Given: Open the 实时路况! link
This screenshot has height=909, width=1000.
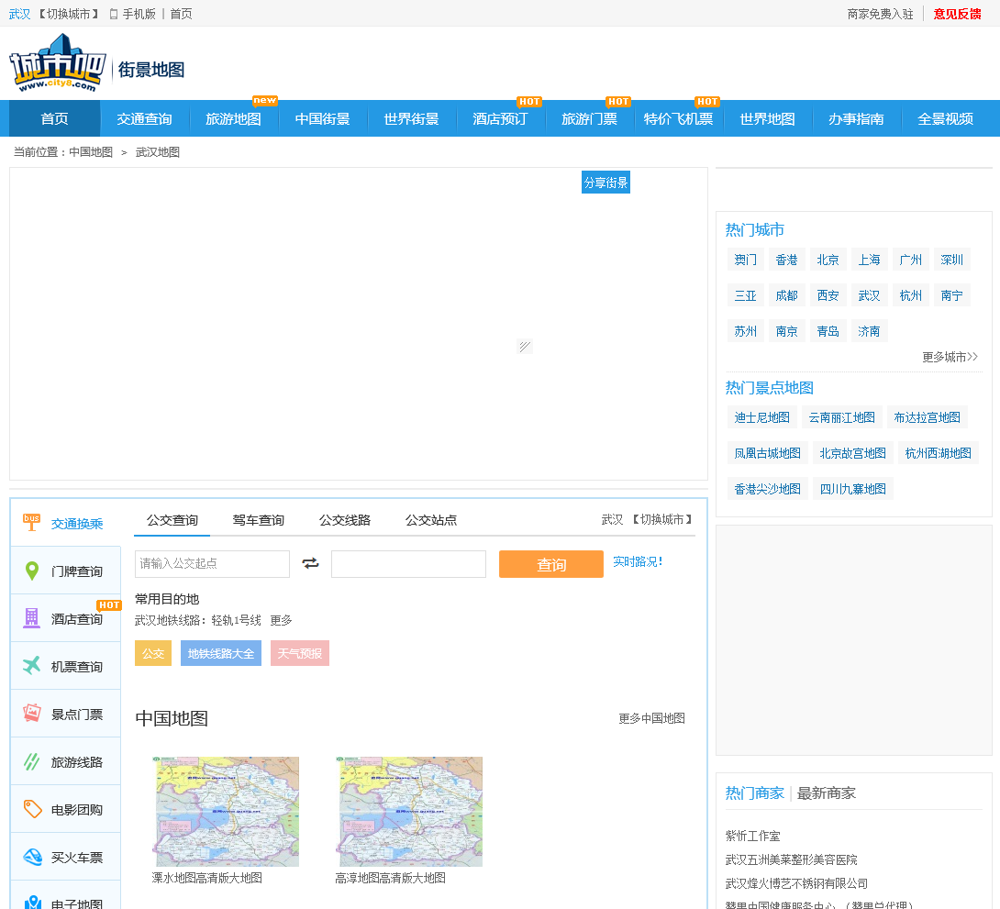Looking at the screenshot, I should 637,561.
